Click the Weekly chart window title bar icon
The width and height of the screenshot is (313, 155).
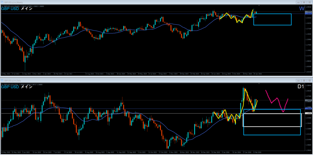pos(2,2)
